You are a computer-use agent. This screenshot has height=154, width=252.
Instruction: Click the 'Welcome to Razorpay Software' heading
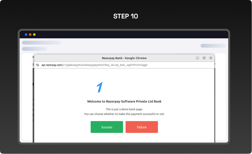coord(124,101)
